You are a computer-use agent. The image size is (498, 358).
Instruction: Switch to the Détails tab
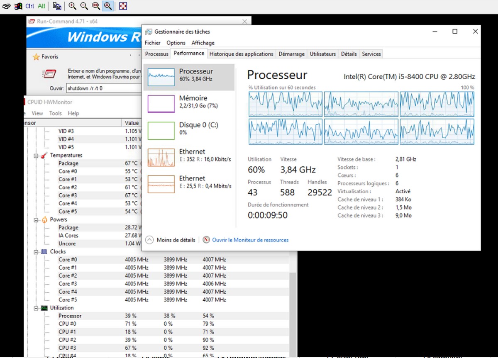[349, 54]
